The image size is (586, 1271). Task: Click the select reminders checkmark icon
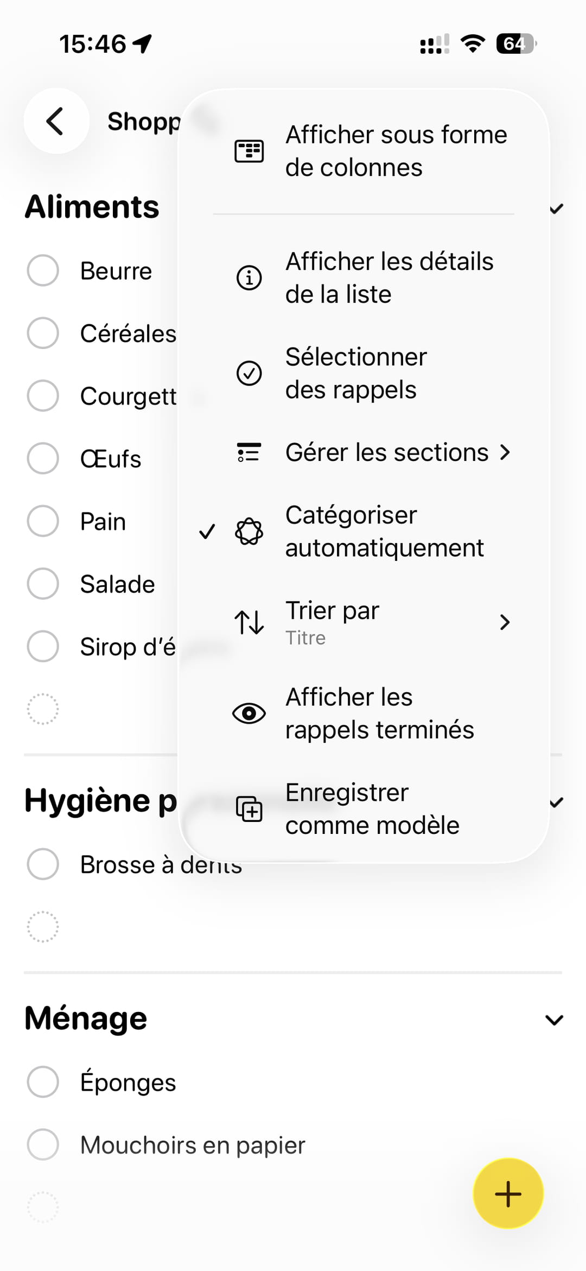tap(249, 374)
